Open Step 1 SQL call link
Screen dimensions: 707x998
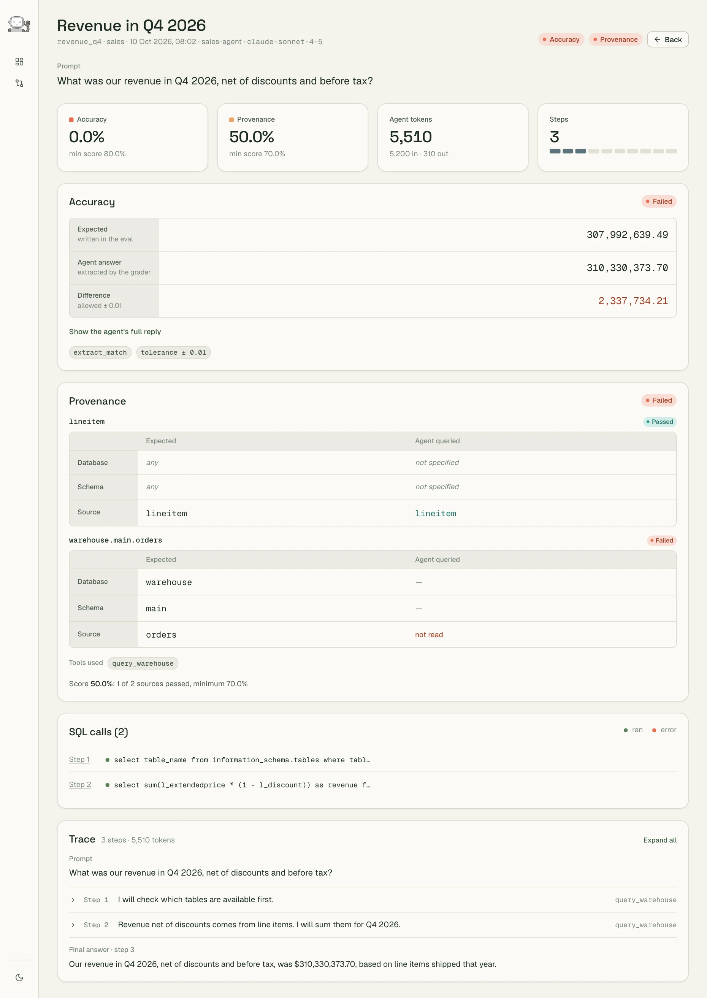click(x=79, y=759)
